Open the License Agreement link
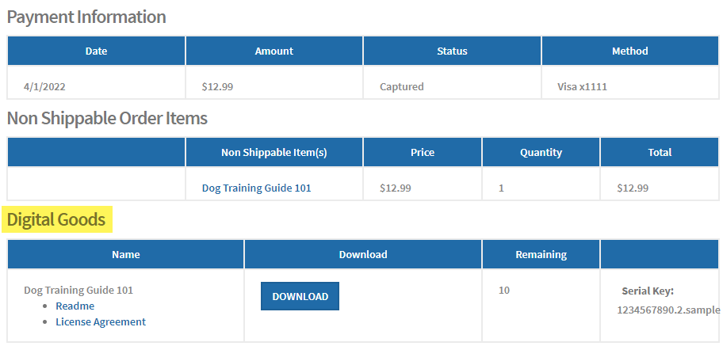 tap(101, 321)
